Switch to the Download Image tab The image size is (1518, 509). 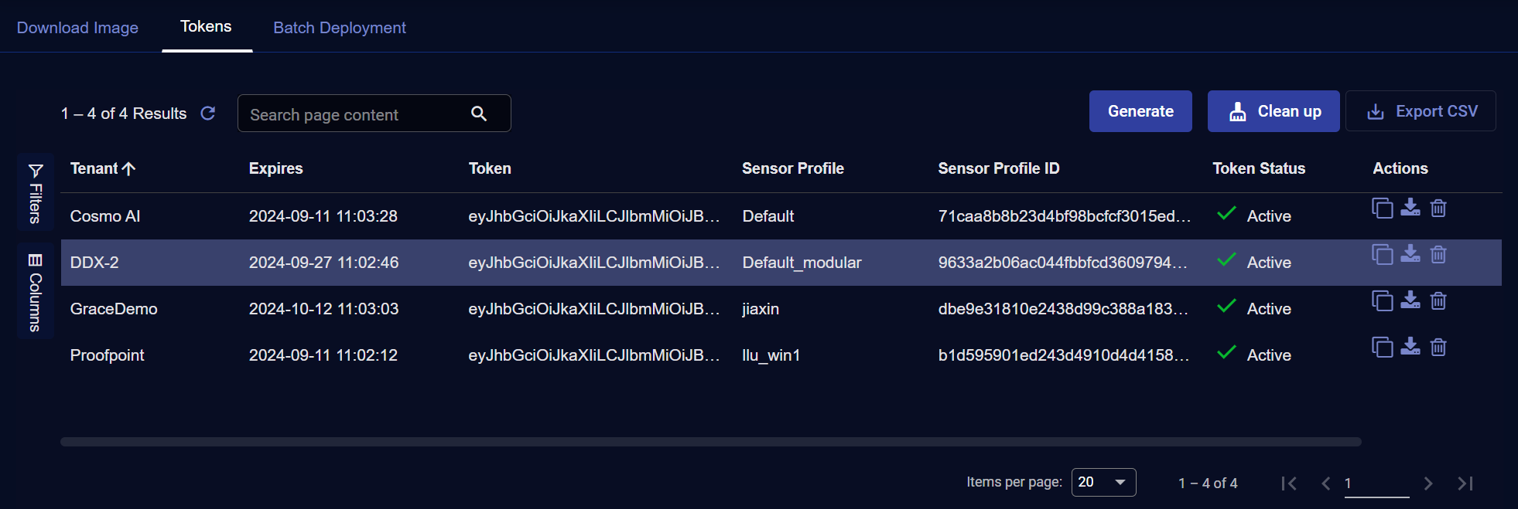[x=77, y=28]
